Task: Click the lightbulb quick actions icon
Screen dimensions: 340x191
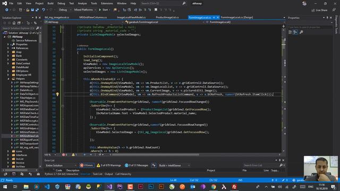Action: click(57, 94)
